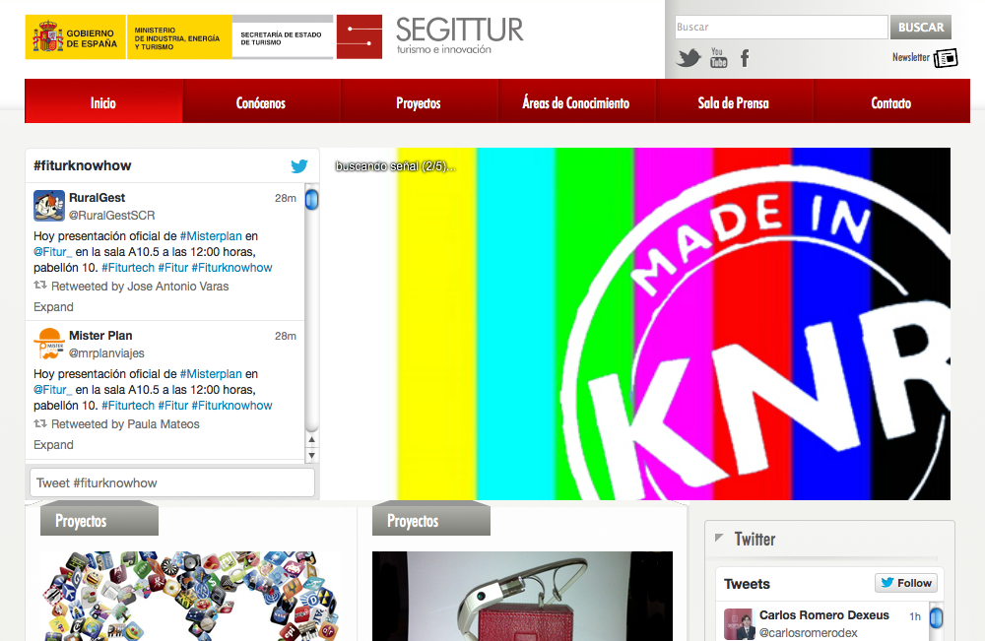
Task: Click the Twitter bird in #fiturknowhow widget
Action: click(299, 165)
